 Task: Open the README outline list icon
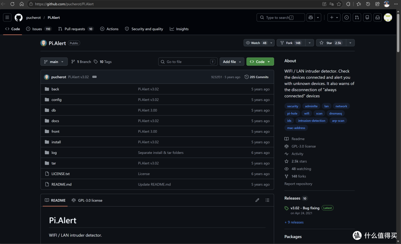point(267,200)
